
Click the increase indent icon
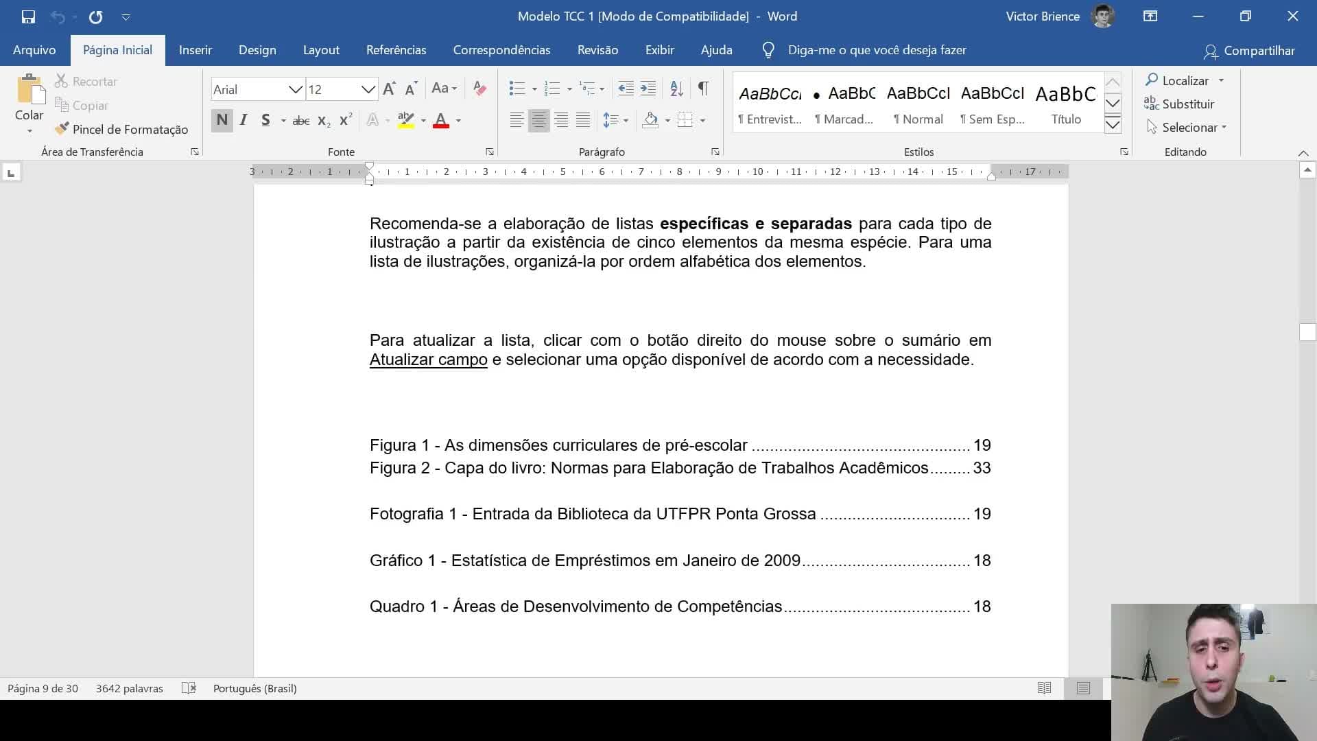click(x=648, y=89)
